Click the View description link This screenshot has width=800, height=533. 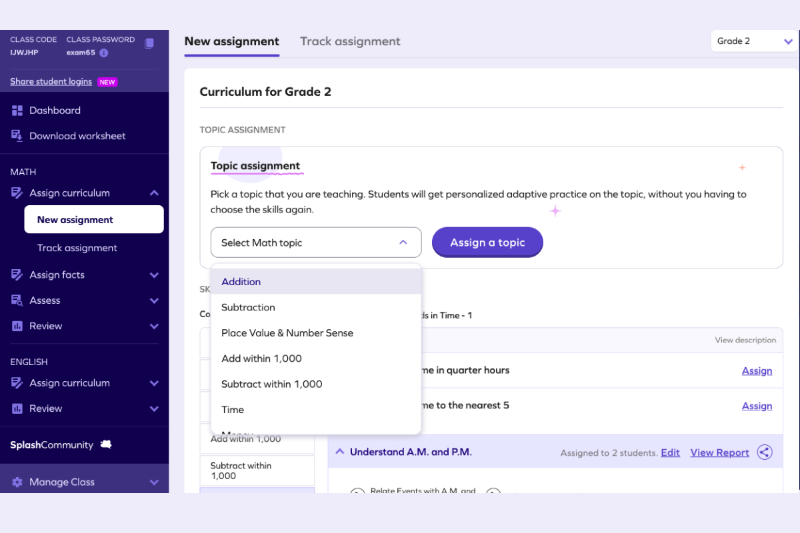(745, 340)
